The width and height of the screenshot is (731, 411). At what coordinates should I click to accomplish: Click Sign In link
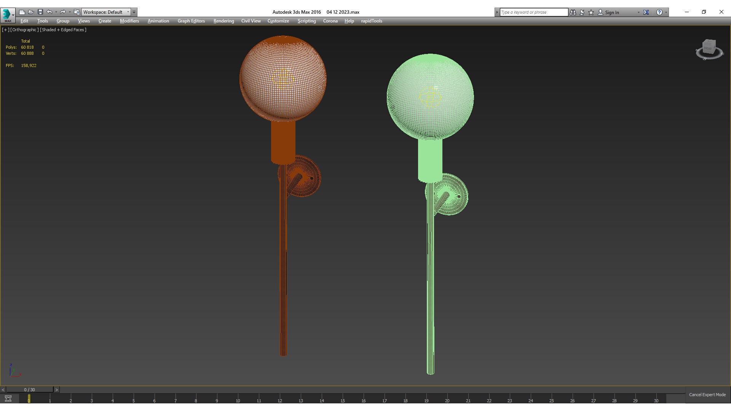(x=612, y=12)
